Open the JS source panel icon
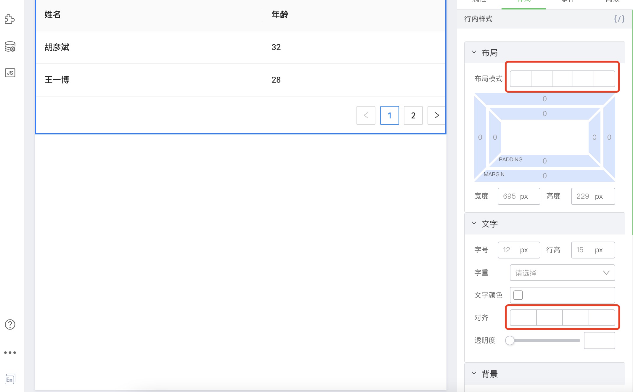633x392 pixels. point(10,73)
